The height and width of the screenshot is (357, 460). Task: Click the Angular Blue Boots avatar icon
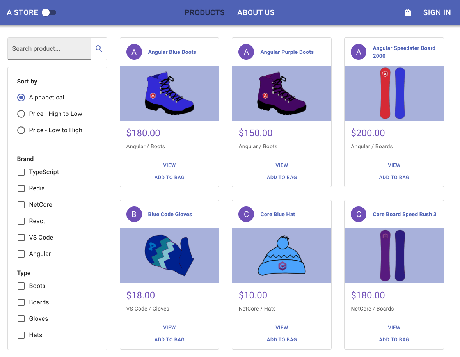click(x=134, y=52)
